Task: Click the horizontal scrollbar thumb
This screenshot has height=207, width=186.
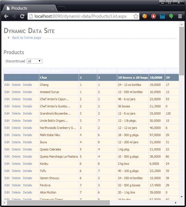Action: (x=58, y=203)
